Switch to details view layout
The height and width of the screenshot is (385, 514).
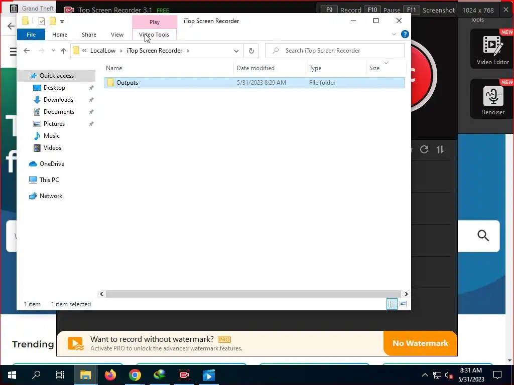click(x=392, y=304)
